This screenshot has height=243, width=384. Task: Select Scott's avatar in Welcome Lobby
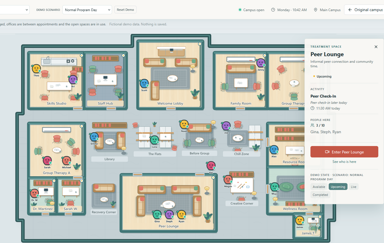point(144,84)
